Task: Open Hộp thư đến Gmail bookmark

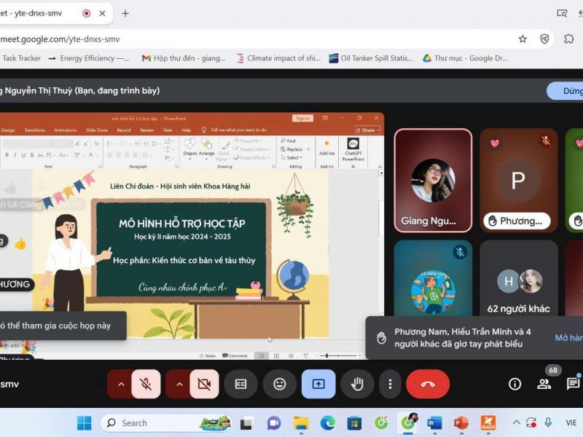Action: [x=184, y=58]
